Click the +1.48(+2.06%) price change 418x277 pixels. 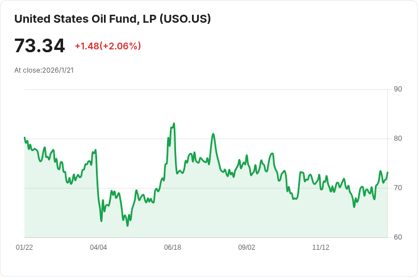(x=108, y=46)
